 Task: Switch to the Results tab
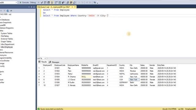point(43,62)
